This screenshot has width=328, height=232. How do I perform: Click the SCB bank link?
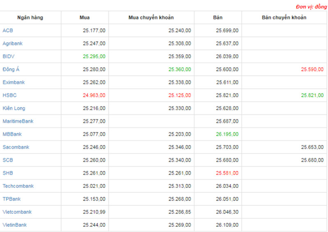pos(8,160)
